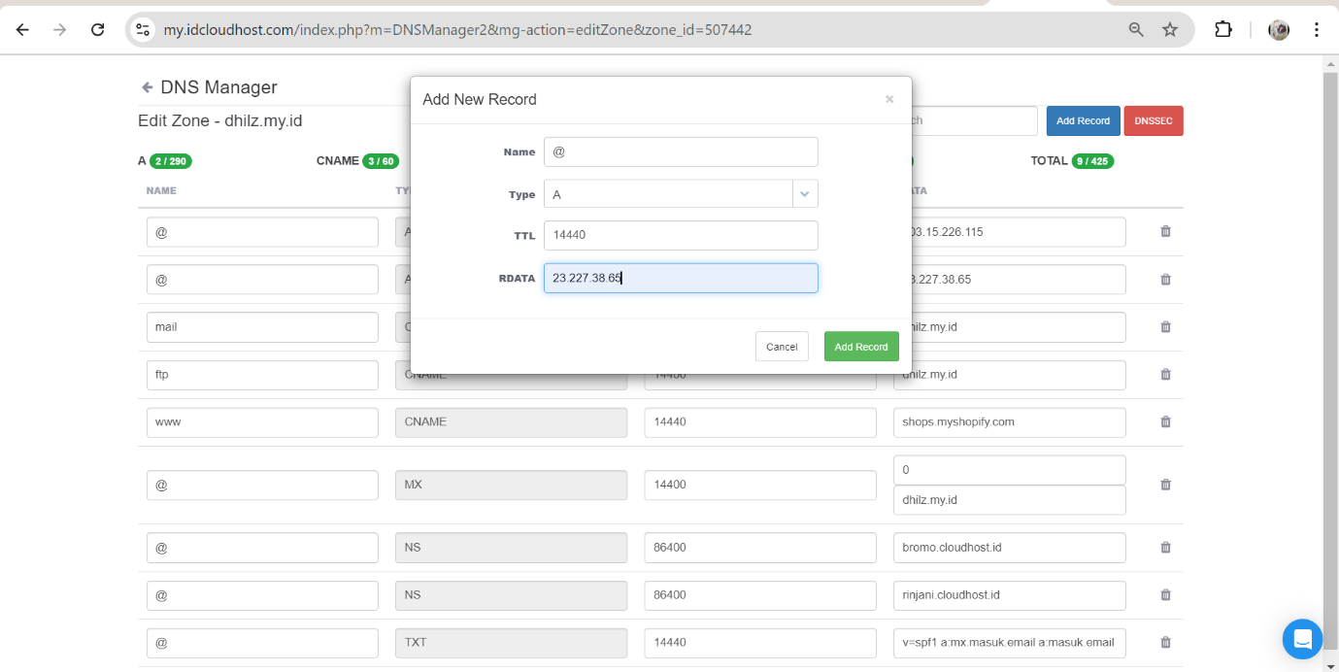
Task: Cancel adding the new record
Action: (782, 347)
